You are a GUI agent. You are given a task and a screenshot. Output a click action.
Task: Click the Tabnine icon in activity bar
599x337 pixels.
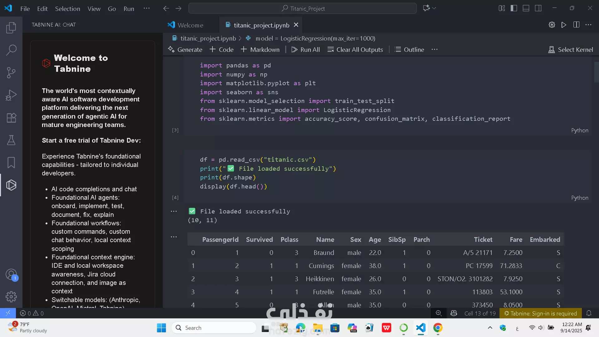11,185
